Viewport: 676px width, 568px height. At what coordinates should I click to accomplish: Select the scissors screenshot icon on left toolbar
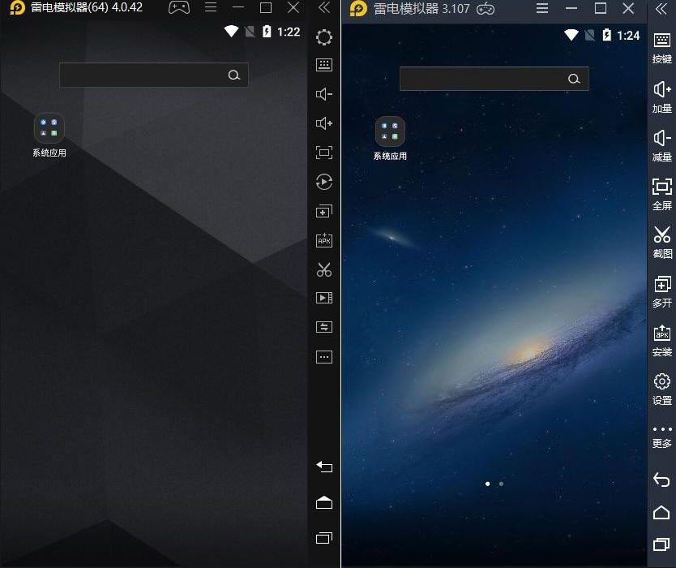[324, 269]
